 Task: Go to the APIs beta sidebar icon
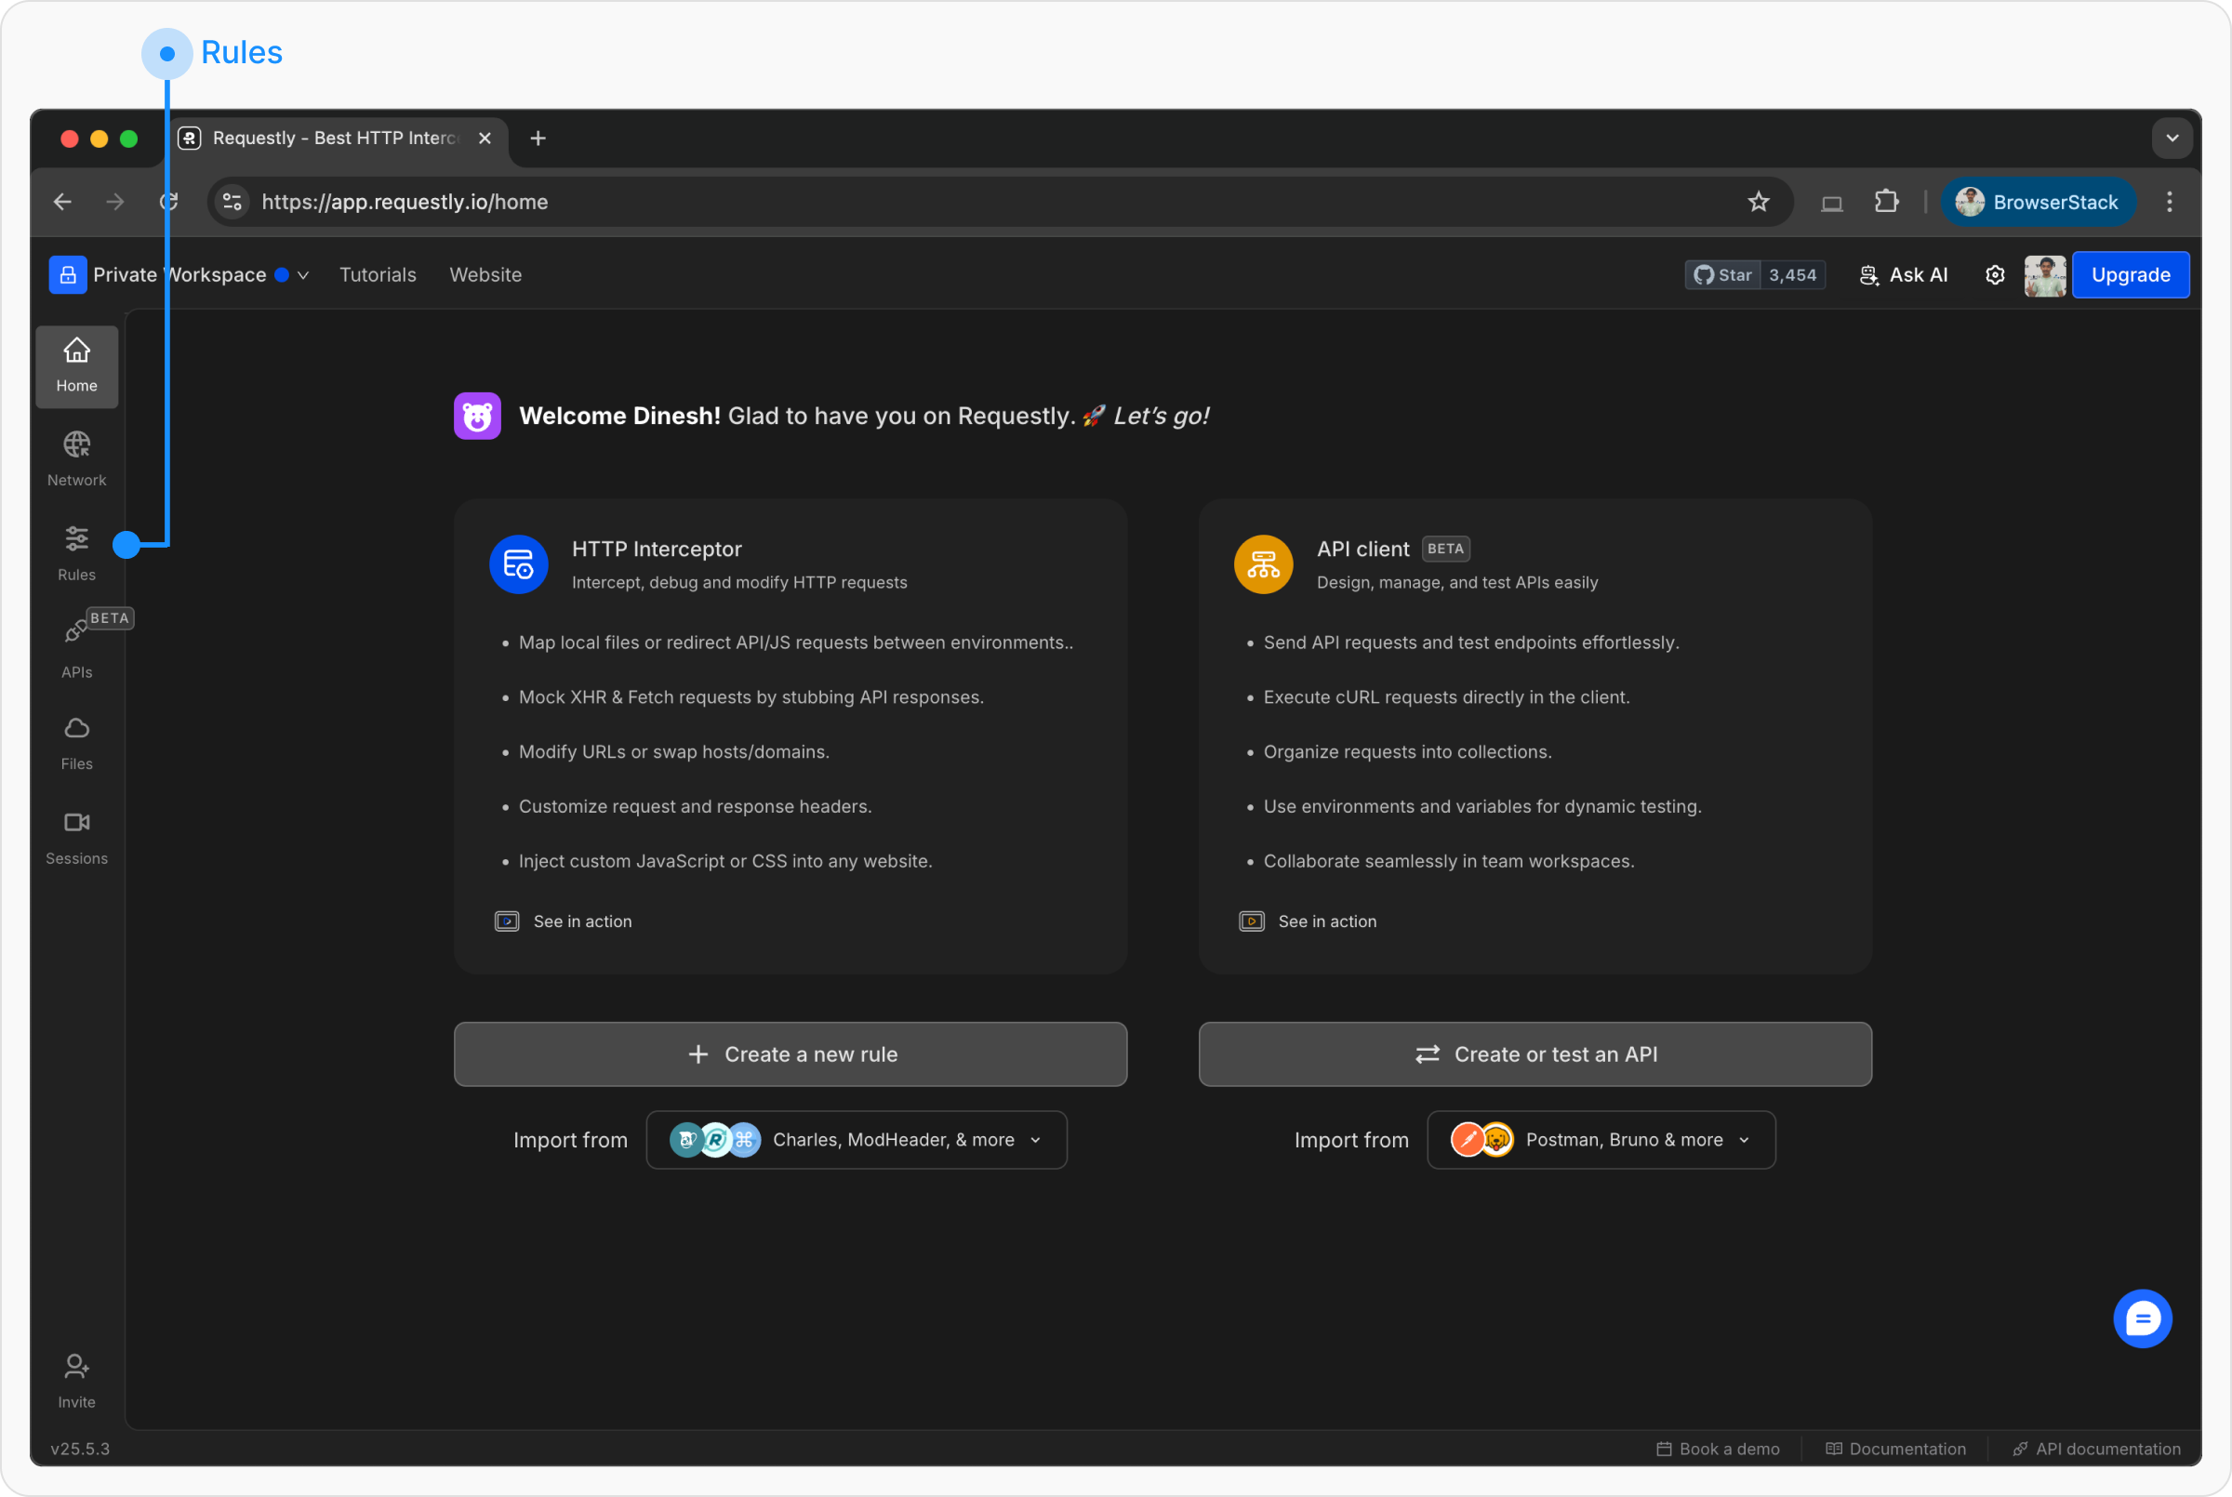tap(76, 631)
